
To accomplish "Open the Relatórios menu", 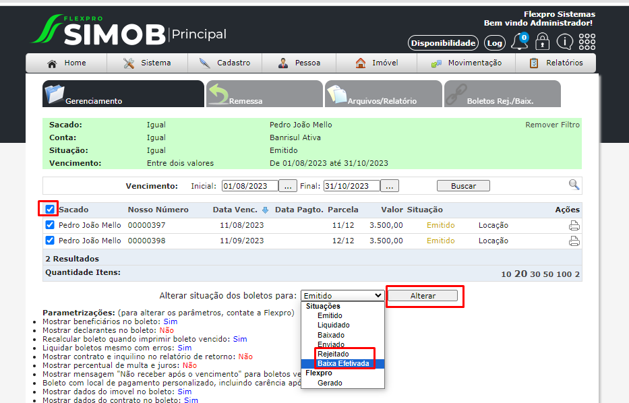I will point(556,63).
